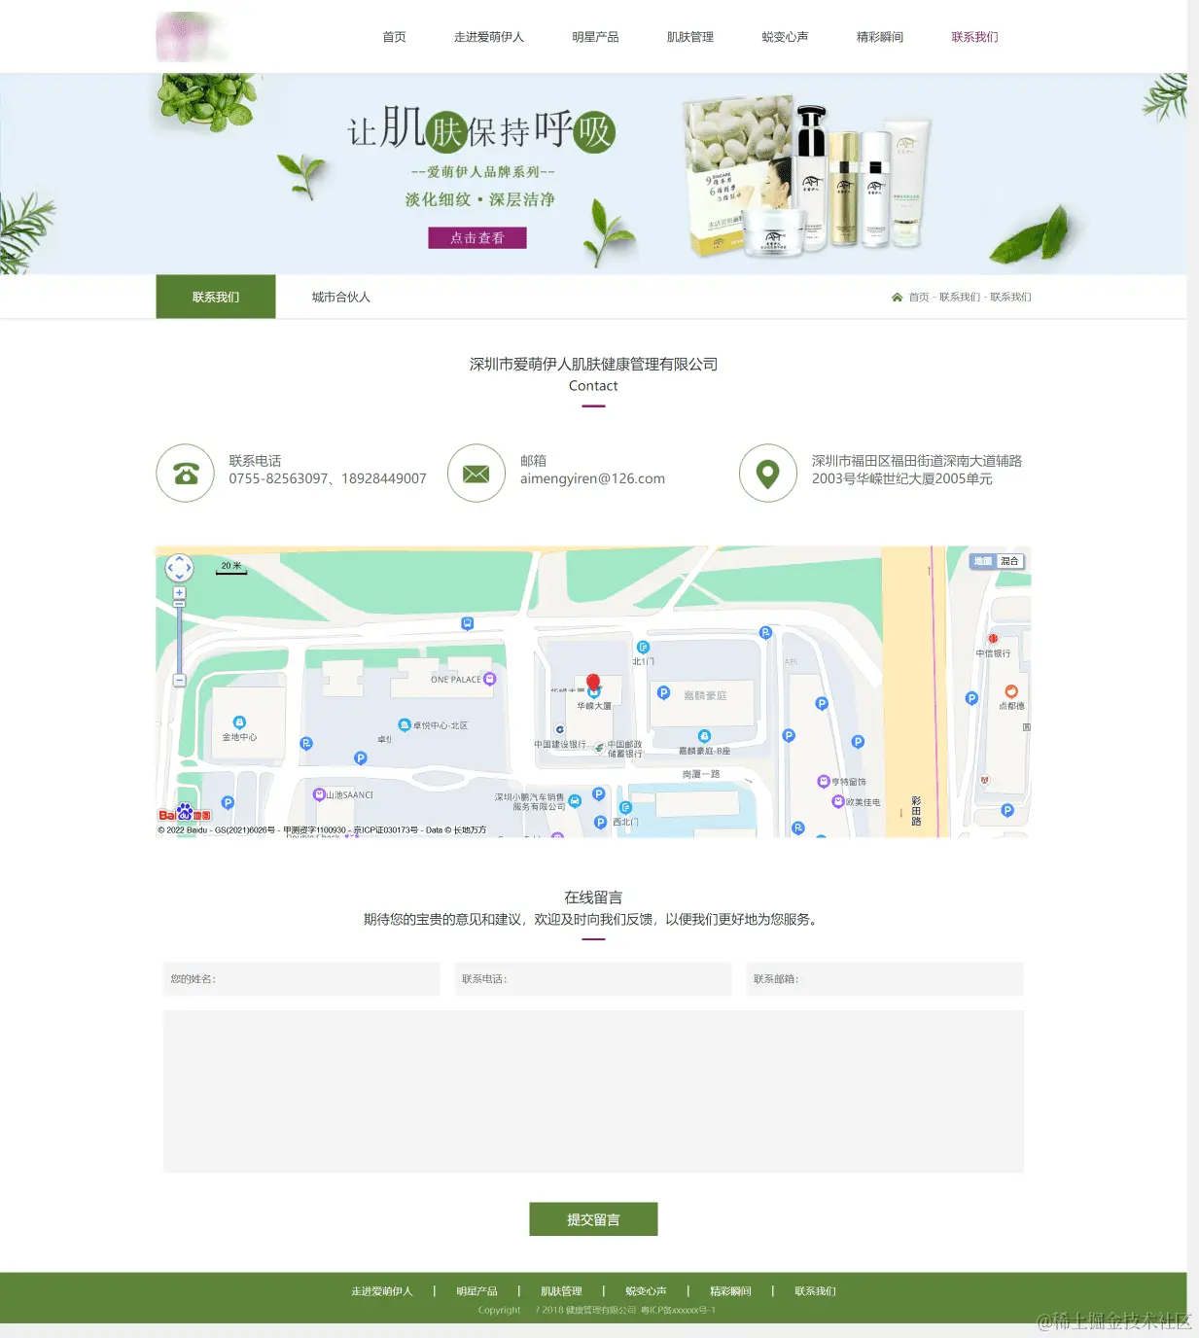The width and height of the screenshot is (1199, 1338).
Task: Click the breadcrumb home icon
Action: [897, 297]
